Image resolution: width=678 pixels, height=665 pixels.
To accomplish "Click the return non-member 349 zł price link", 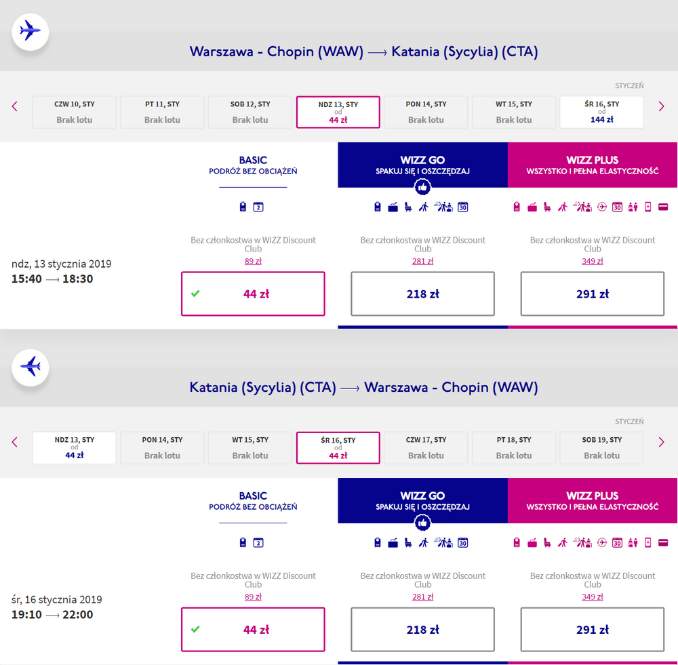I will tap(593, 597).
